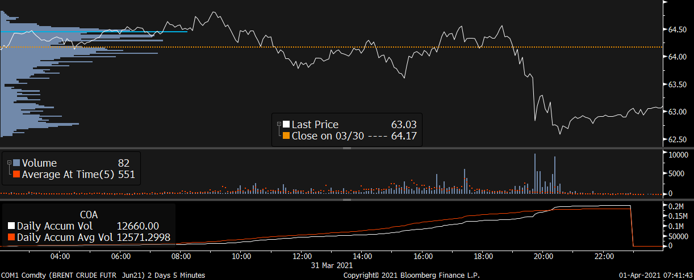Click the 18:00 time axis label
The height and width of the screenshot is (280, 694).
pos(482,256)
